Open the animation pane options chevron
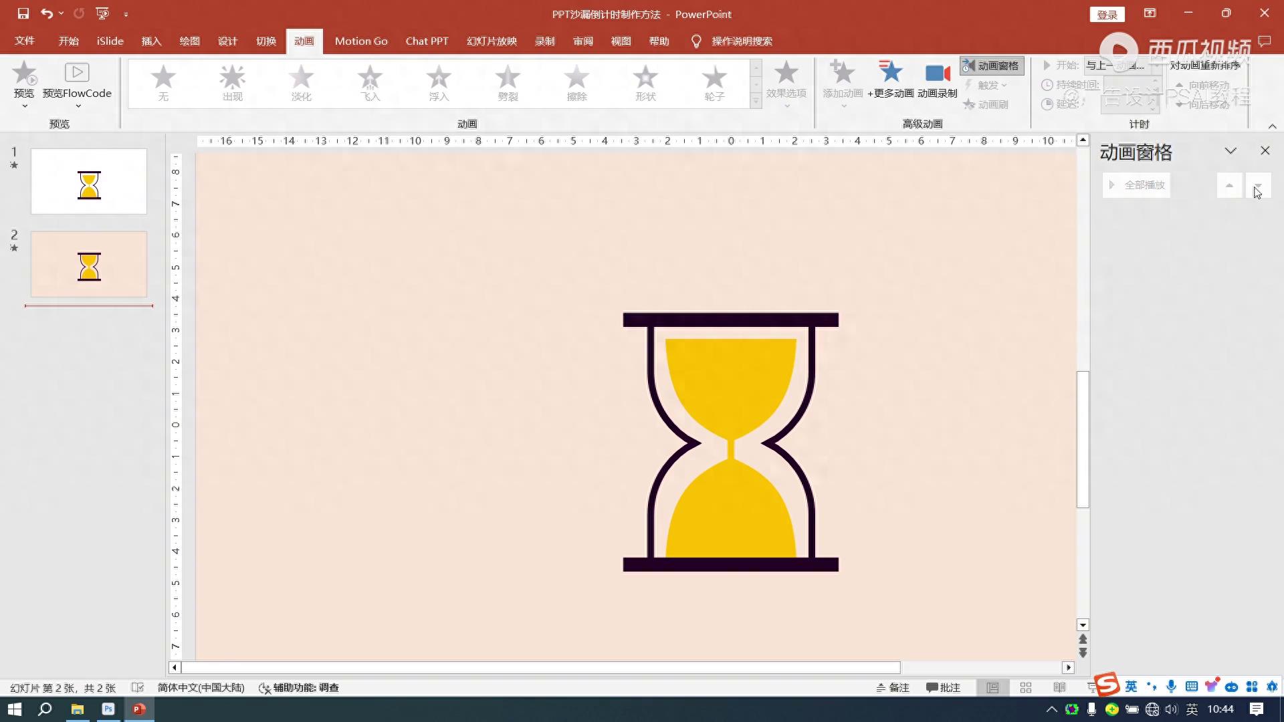The image size is (1284, 722). (x=1230, y=151)
